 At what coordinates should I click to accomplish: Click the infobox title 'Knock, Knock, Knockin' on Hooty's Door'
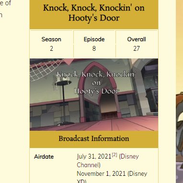coord(94,13)
